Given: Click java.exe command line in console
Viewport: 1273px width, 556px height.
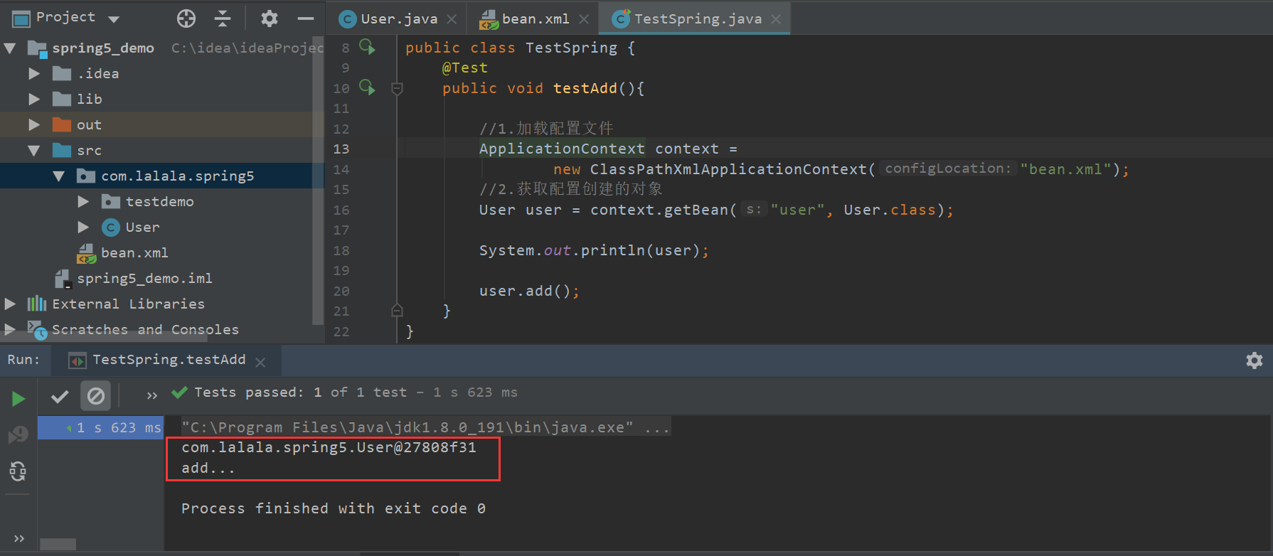Looking at the screenshot, I should pyautogui.click(x=425, y=427).
